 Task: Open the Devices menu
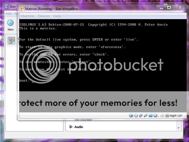44,16
